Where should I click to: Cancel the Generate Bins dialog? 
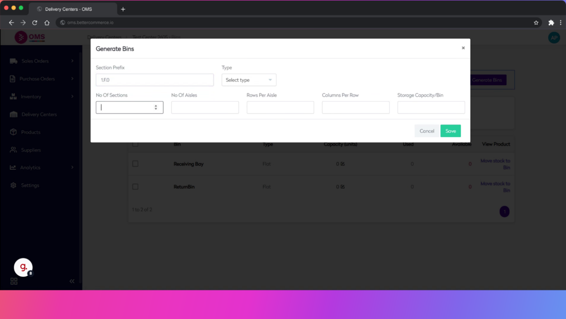coord(426,131)
